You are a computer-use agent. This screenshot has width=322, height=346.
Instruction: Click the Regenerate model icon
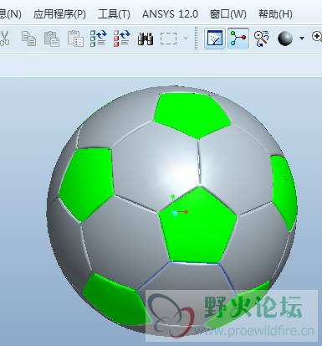click(99, 39)
